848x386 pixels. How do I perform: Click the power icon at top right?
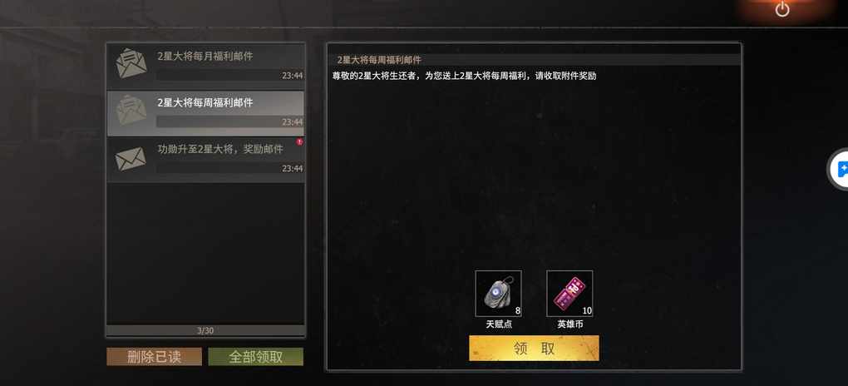click(782, 9)
